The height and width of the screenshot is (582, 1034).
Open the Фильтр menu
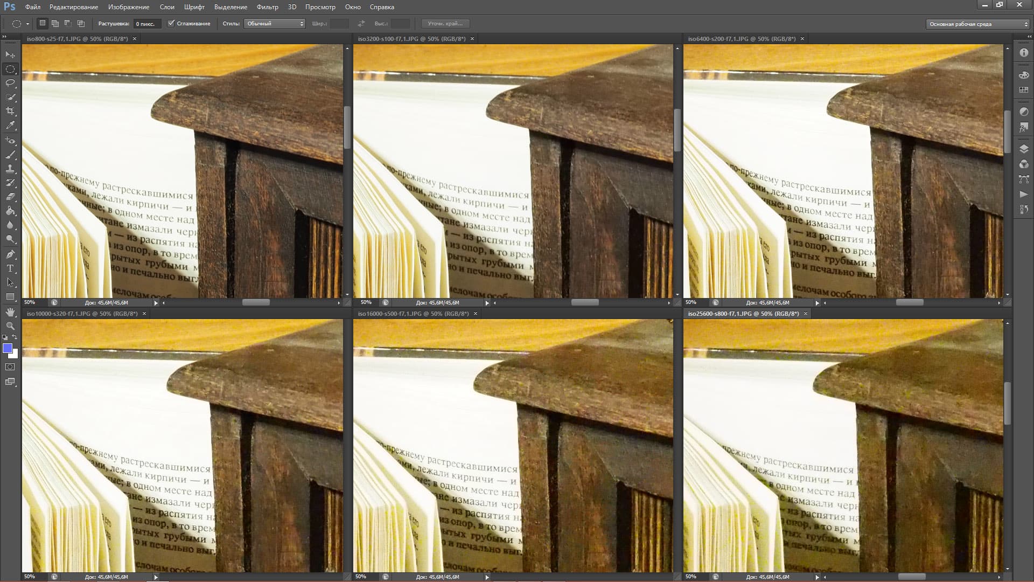pos(267,7)
